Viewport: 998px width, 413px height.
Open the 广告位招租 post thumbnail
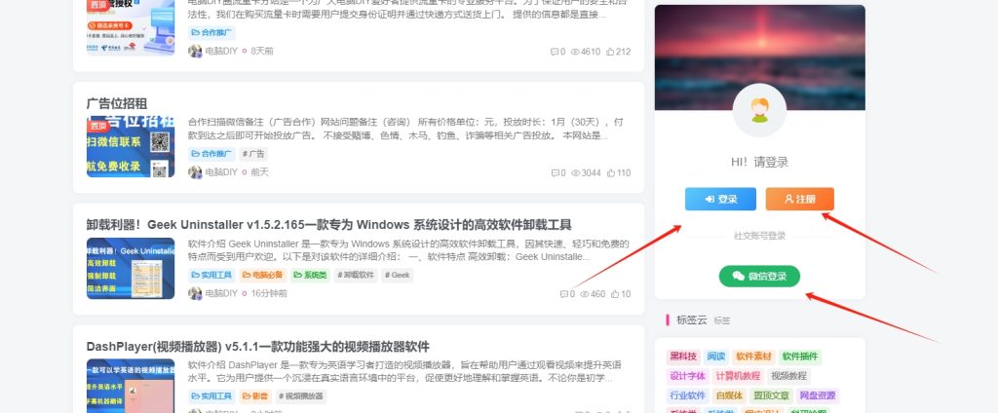point(131,146)
